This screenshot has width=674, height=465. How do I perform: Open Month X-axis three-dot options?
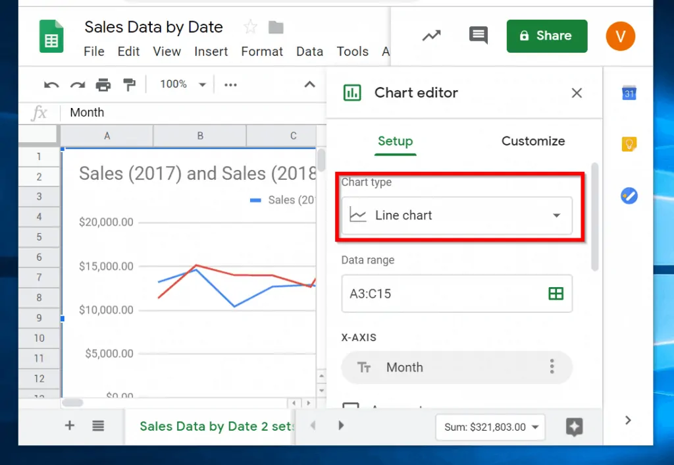point(552,367)
